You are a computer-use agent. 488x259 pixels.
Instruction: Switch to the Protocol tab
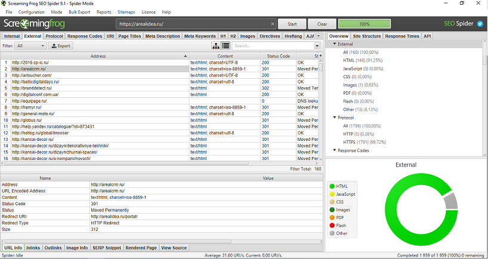pos(54,36)
